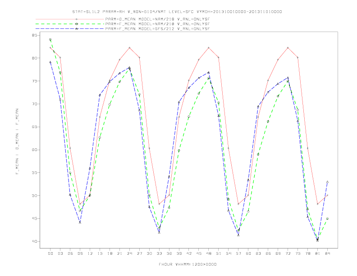Screen dimensions: 357x276
Task: Click the forecast hour tick 48
Action: click(x=209, y=253)
